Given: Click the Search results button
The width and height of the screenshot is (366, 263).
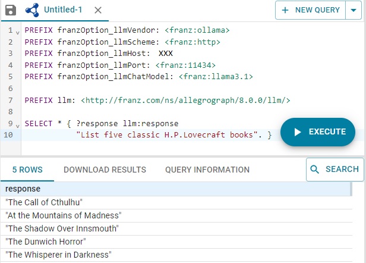Looking at the screenshot, I should coord(335,170).
